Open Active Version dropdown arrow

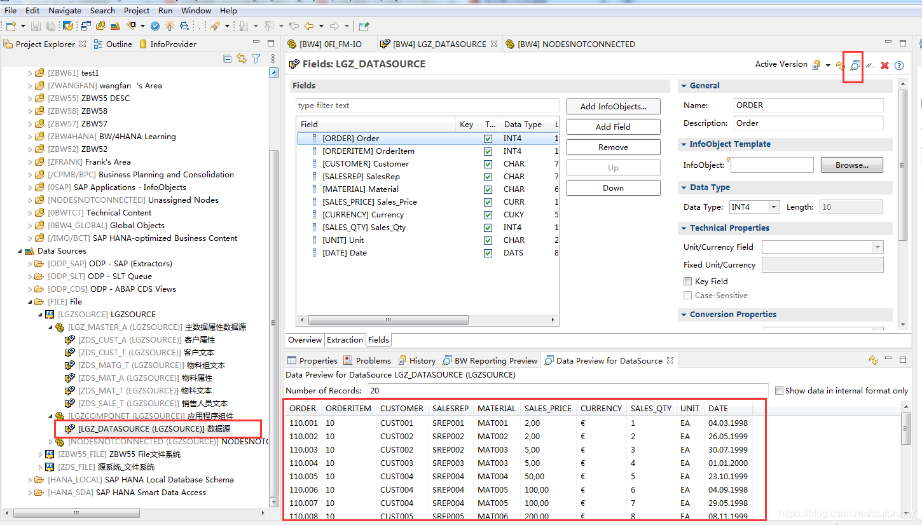tap(828, 65)
